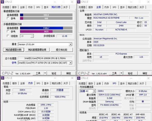Click CPU-Z app icon in benchmark window title bar
This screenshot has height=121, width=152.
pos(2,2)
